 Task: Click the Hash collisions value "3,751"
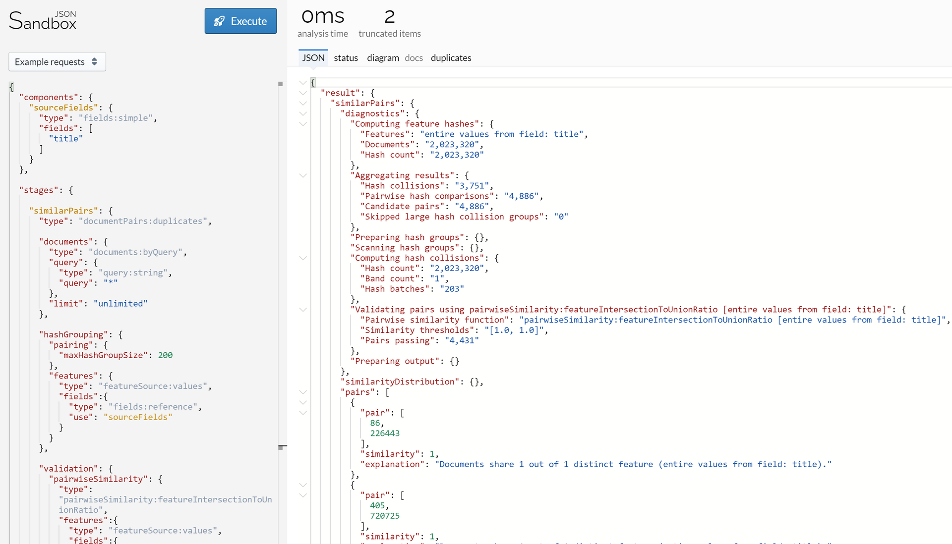click(472, 186)
